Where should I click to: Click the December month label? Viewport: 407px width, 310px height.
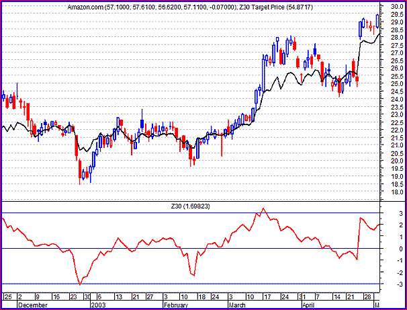(33, 305)
